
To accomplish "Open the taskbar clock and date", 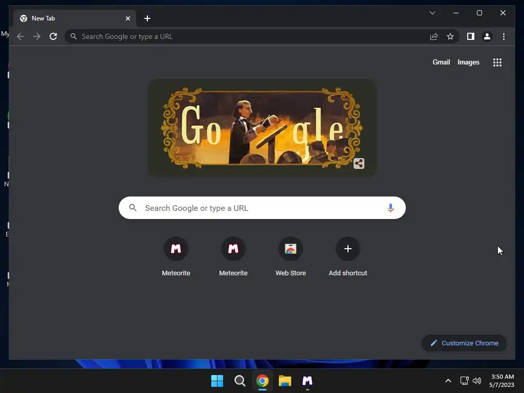I will click(501, 381).
